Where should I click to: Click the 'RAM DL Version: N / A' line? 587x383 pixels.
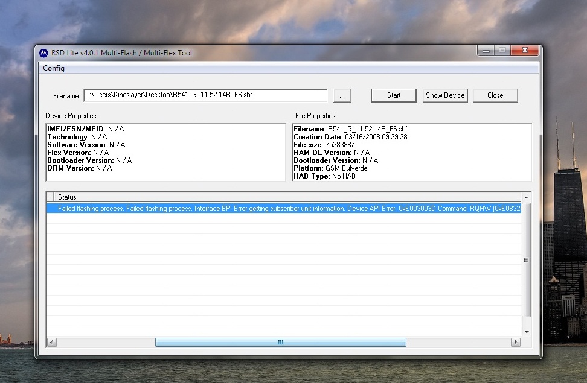pos(332,153)
